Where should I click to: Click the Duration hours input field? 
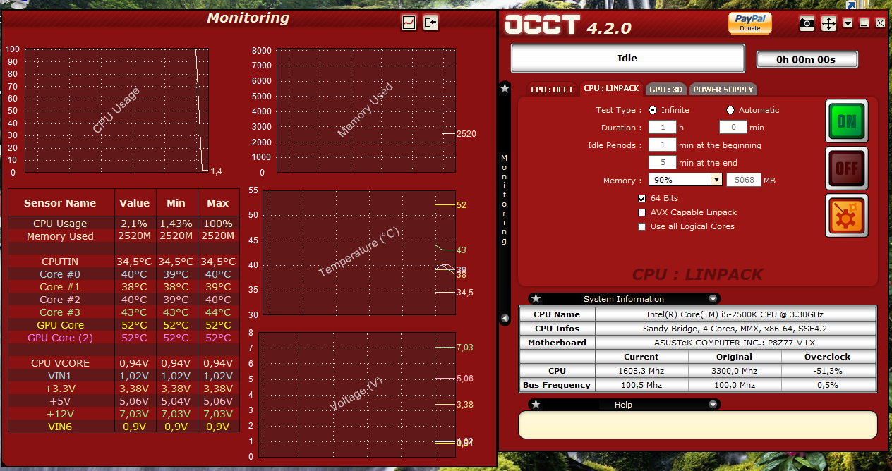(663, 128)
